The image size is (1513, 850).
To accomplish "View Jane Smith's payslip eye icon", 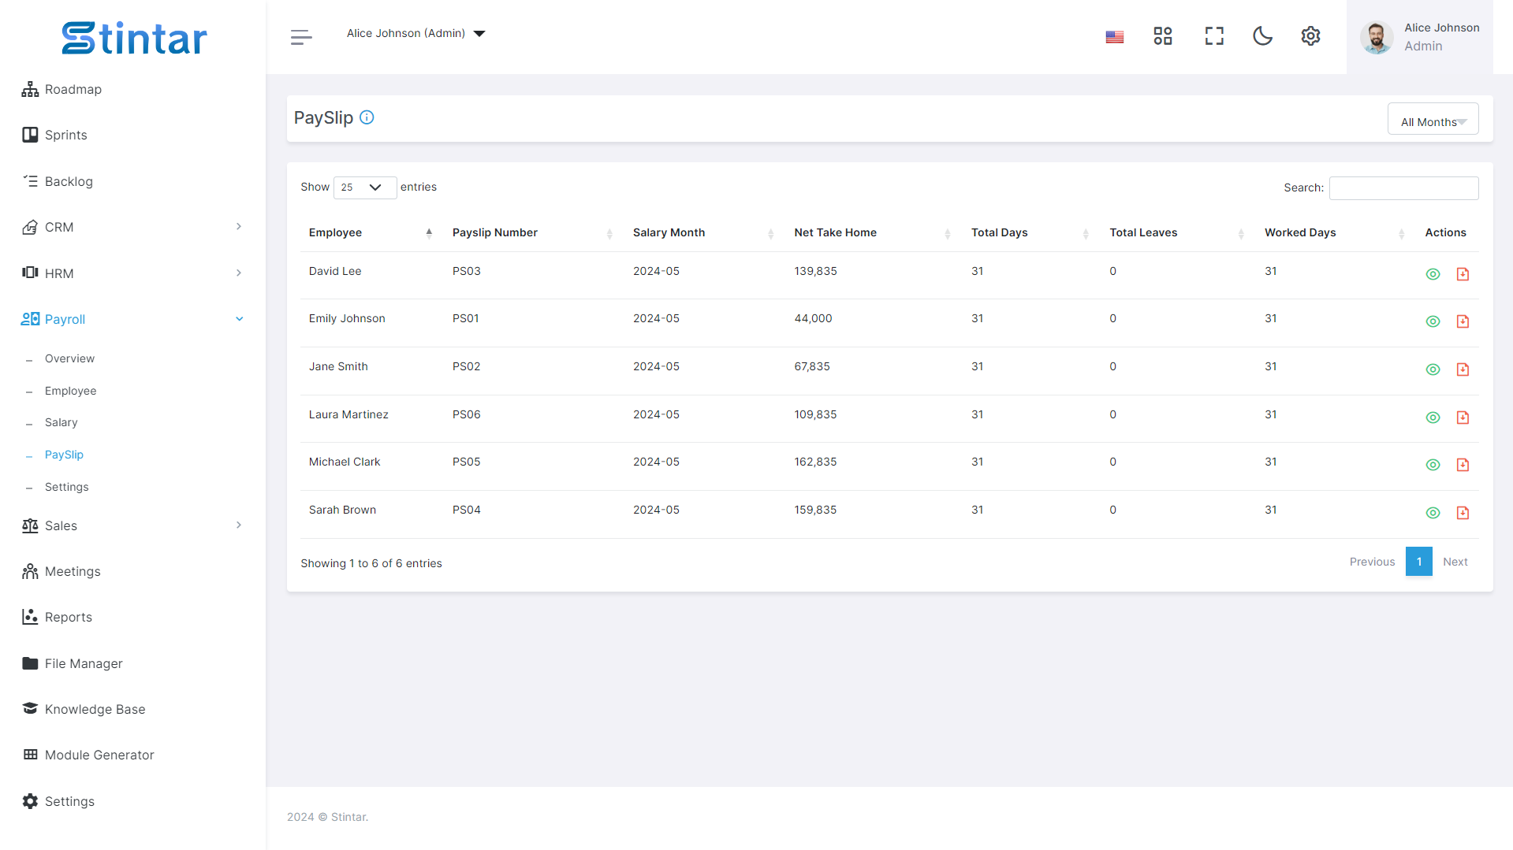I will click(1433, 369).
